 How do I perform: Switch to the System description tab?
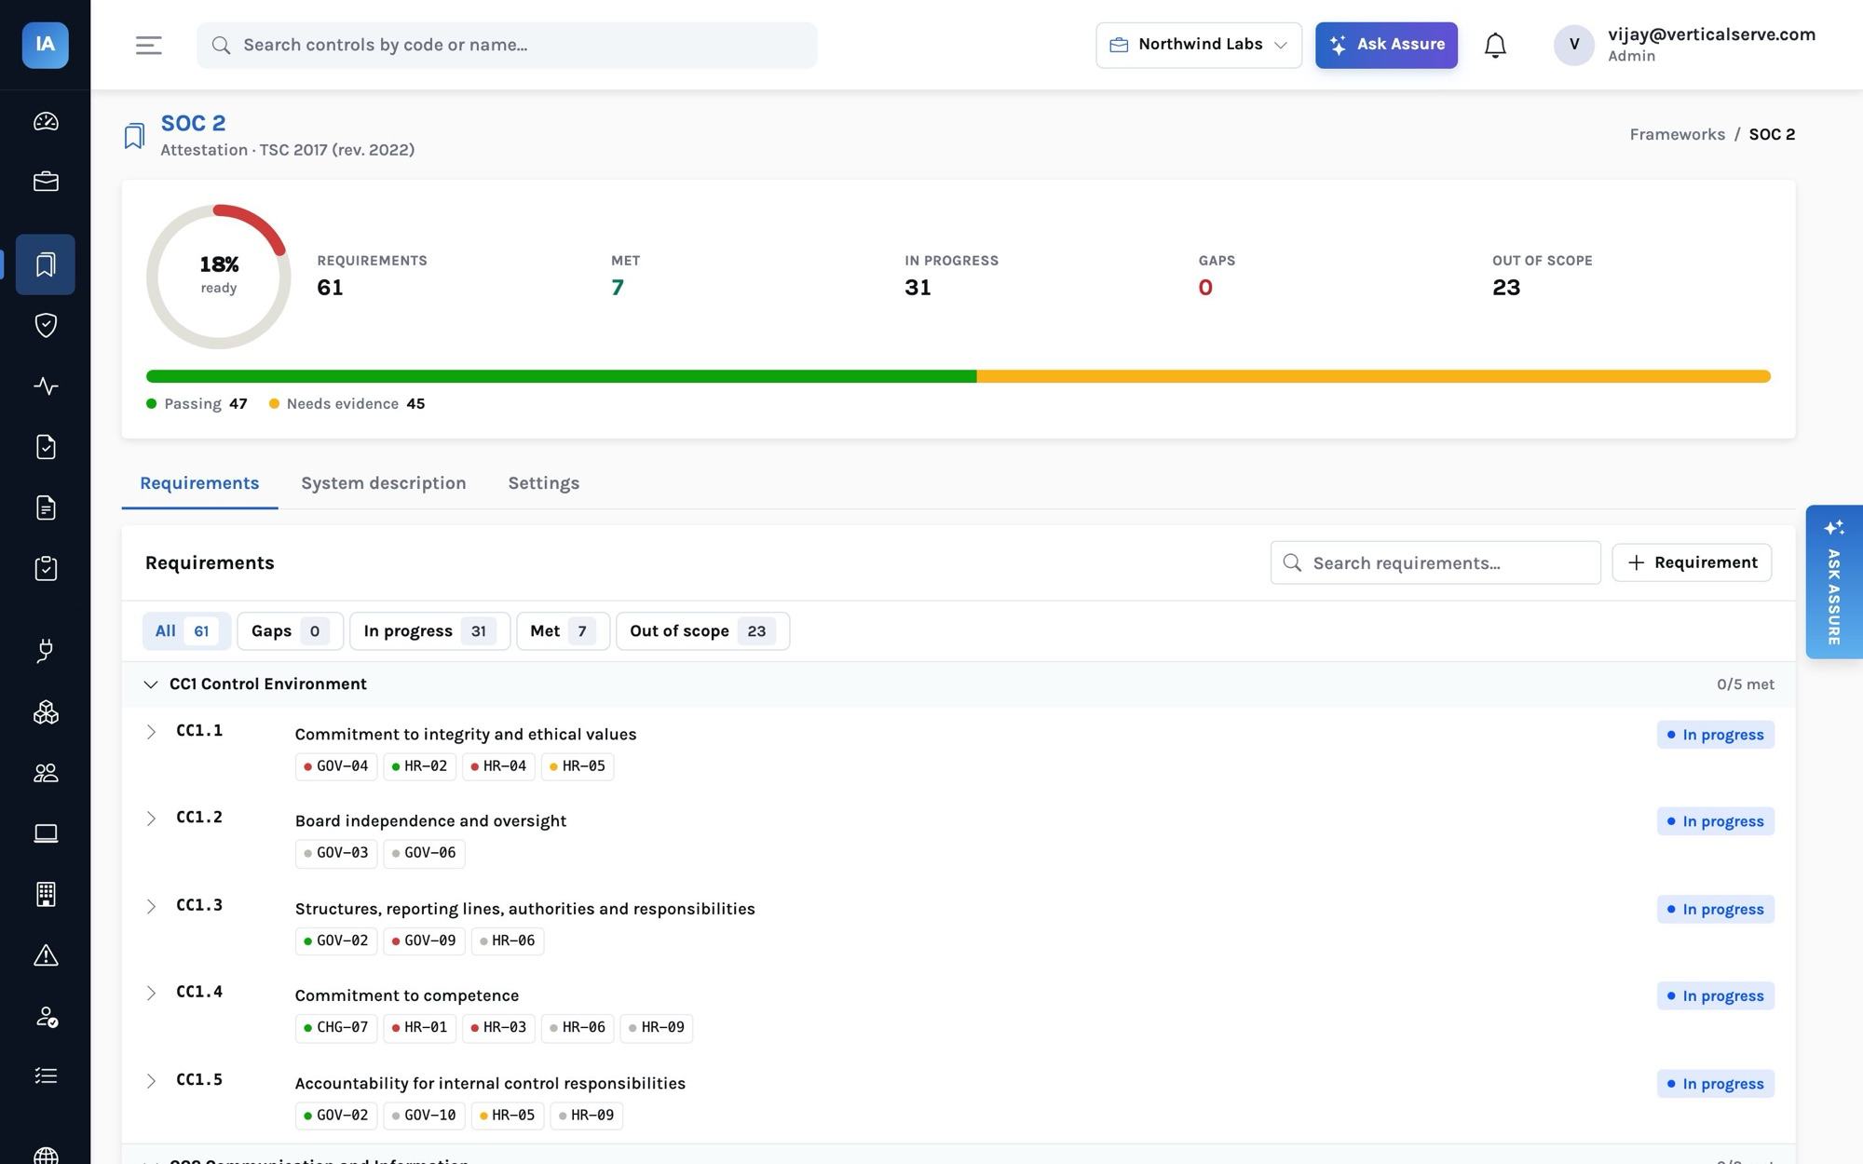(x=384, y=483)
